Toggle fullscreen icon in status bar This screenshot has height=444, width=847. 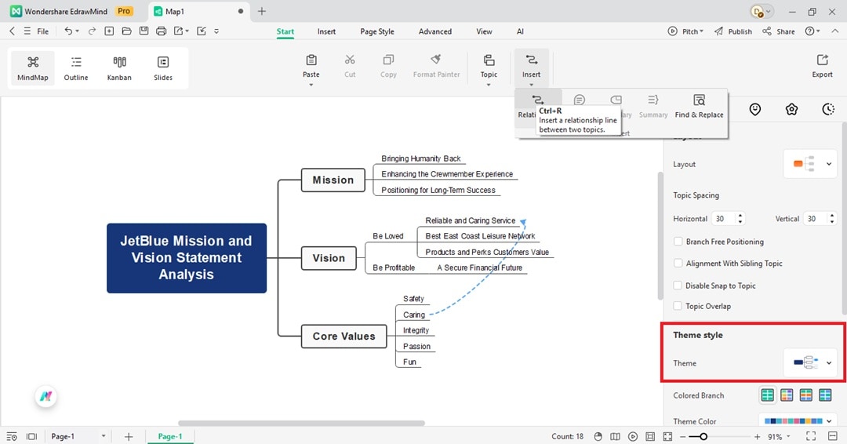tap(811, 436)
